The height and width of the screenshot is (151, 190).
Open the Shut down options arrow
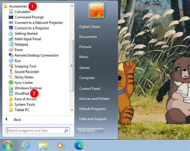pos(100,131)
